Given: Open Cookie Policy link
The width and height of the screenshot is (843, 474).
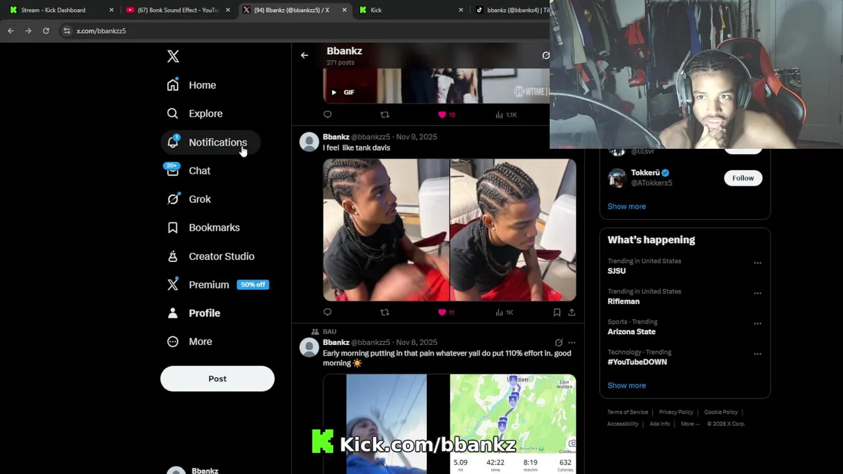Looking at the screenshot, I should (721, 412).
